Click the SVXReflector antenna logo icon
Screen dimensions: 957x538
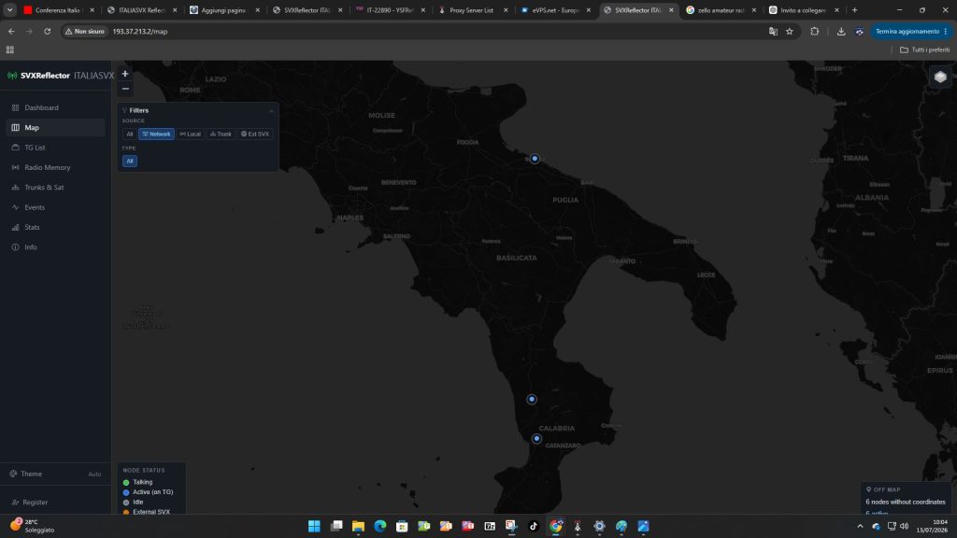click(12, 76)
